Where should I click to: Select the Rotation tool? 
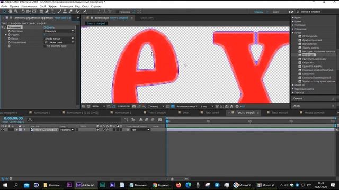(x=23, y=12)
